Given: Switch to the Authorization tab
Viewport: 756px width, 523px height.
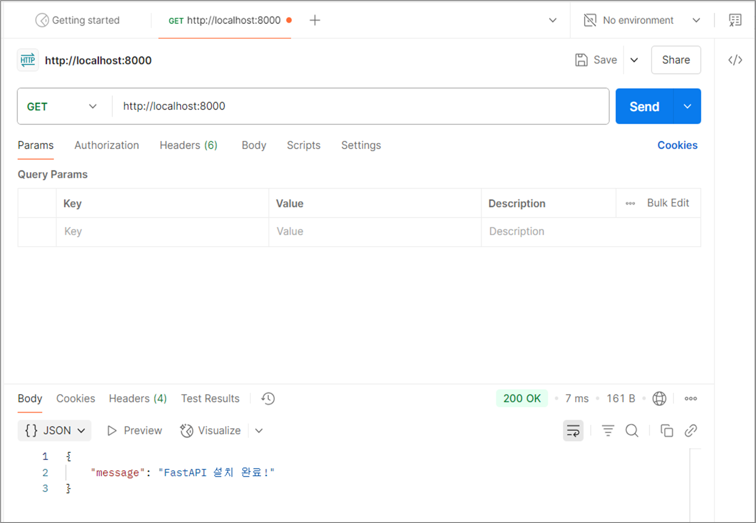Looking at the screenshot, I should pos(107,145).
